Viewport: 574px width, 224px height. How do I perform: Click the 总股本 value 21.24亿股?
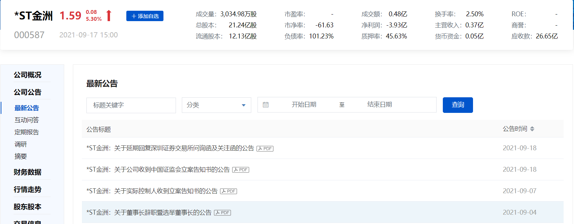point(243,25)
